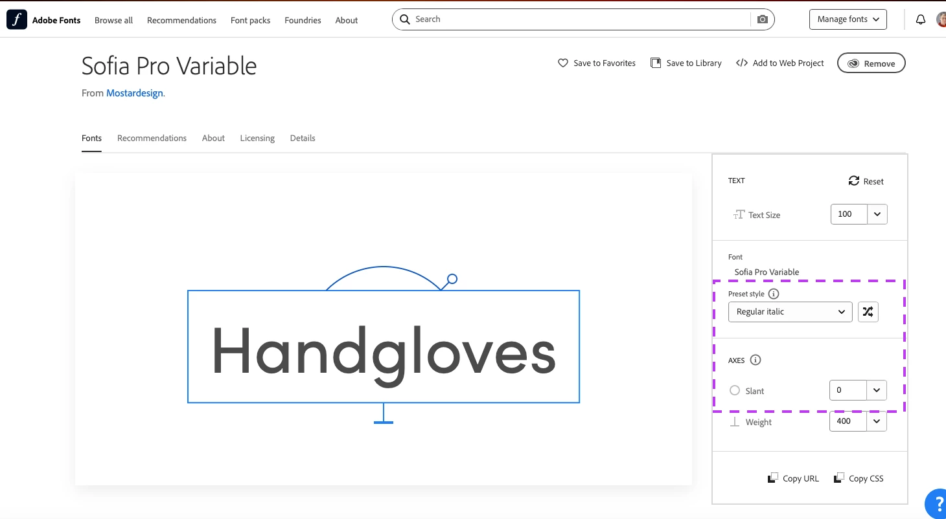Screen dimensions: 946x519
Task: Expand Text Size dropdown arrow
Action: click(877, 214)
